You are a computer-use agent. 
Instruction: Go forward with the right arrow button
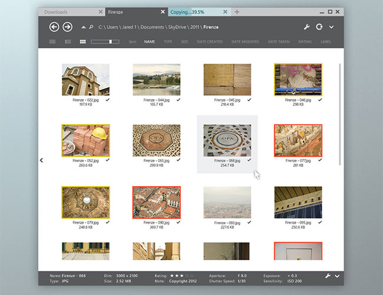tap(67, 27)
